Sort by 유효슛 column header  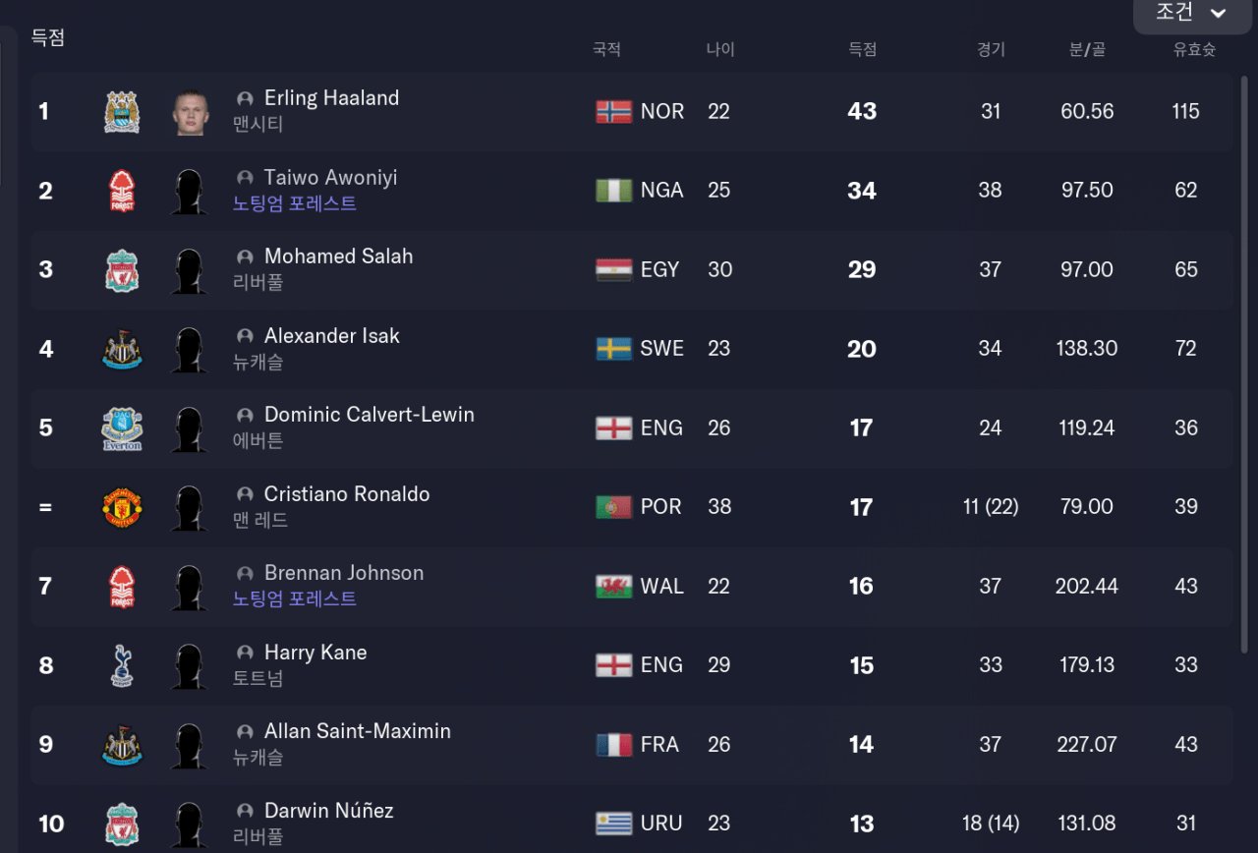point(1193,49)
